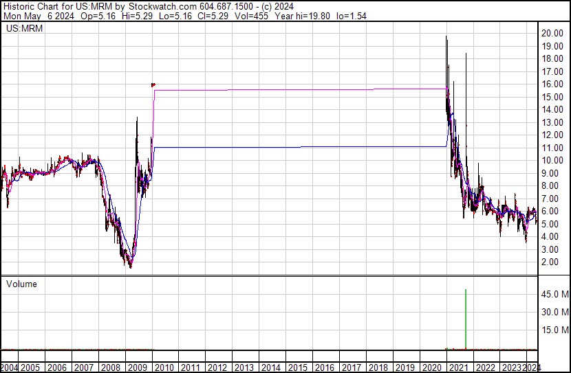Click the Volume panel label
The width and height of the screenshot is (571, 373).
(21, 284)
